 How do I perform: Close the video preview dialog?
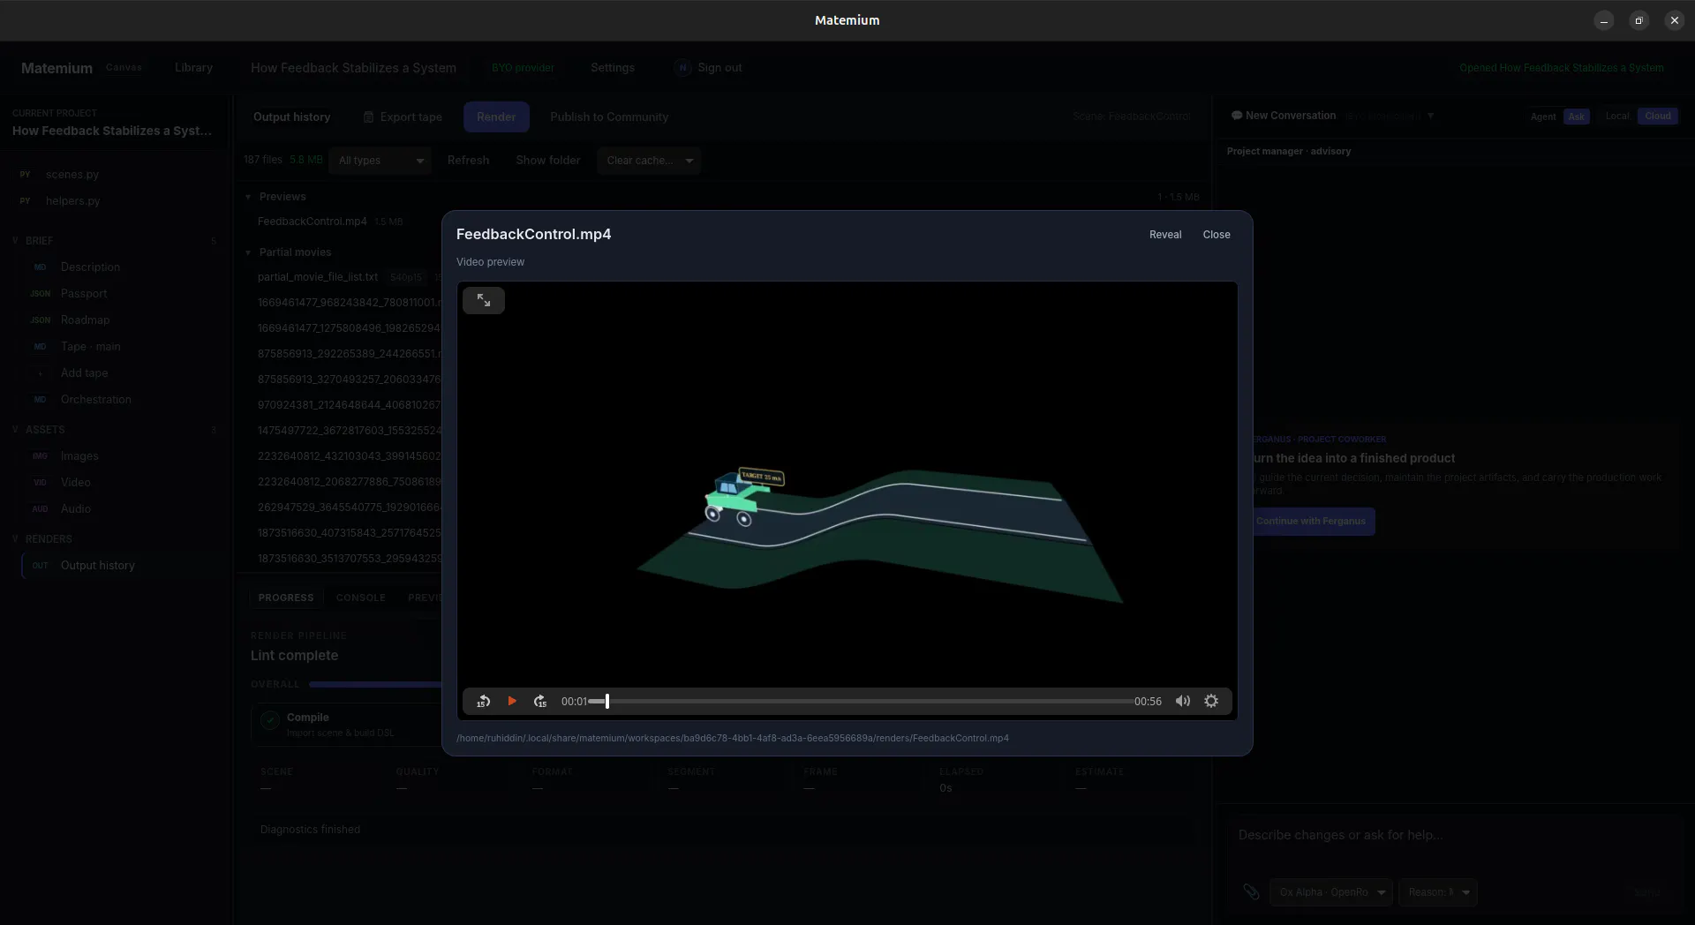click(x=1217, y=235)
